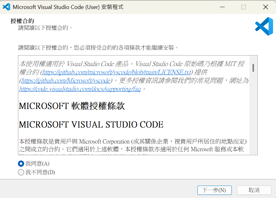Click the license text scrollbar thumb
The height and width of the screenshot is (198, 276).
pyautogui.click(x=253, y=68)
